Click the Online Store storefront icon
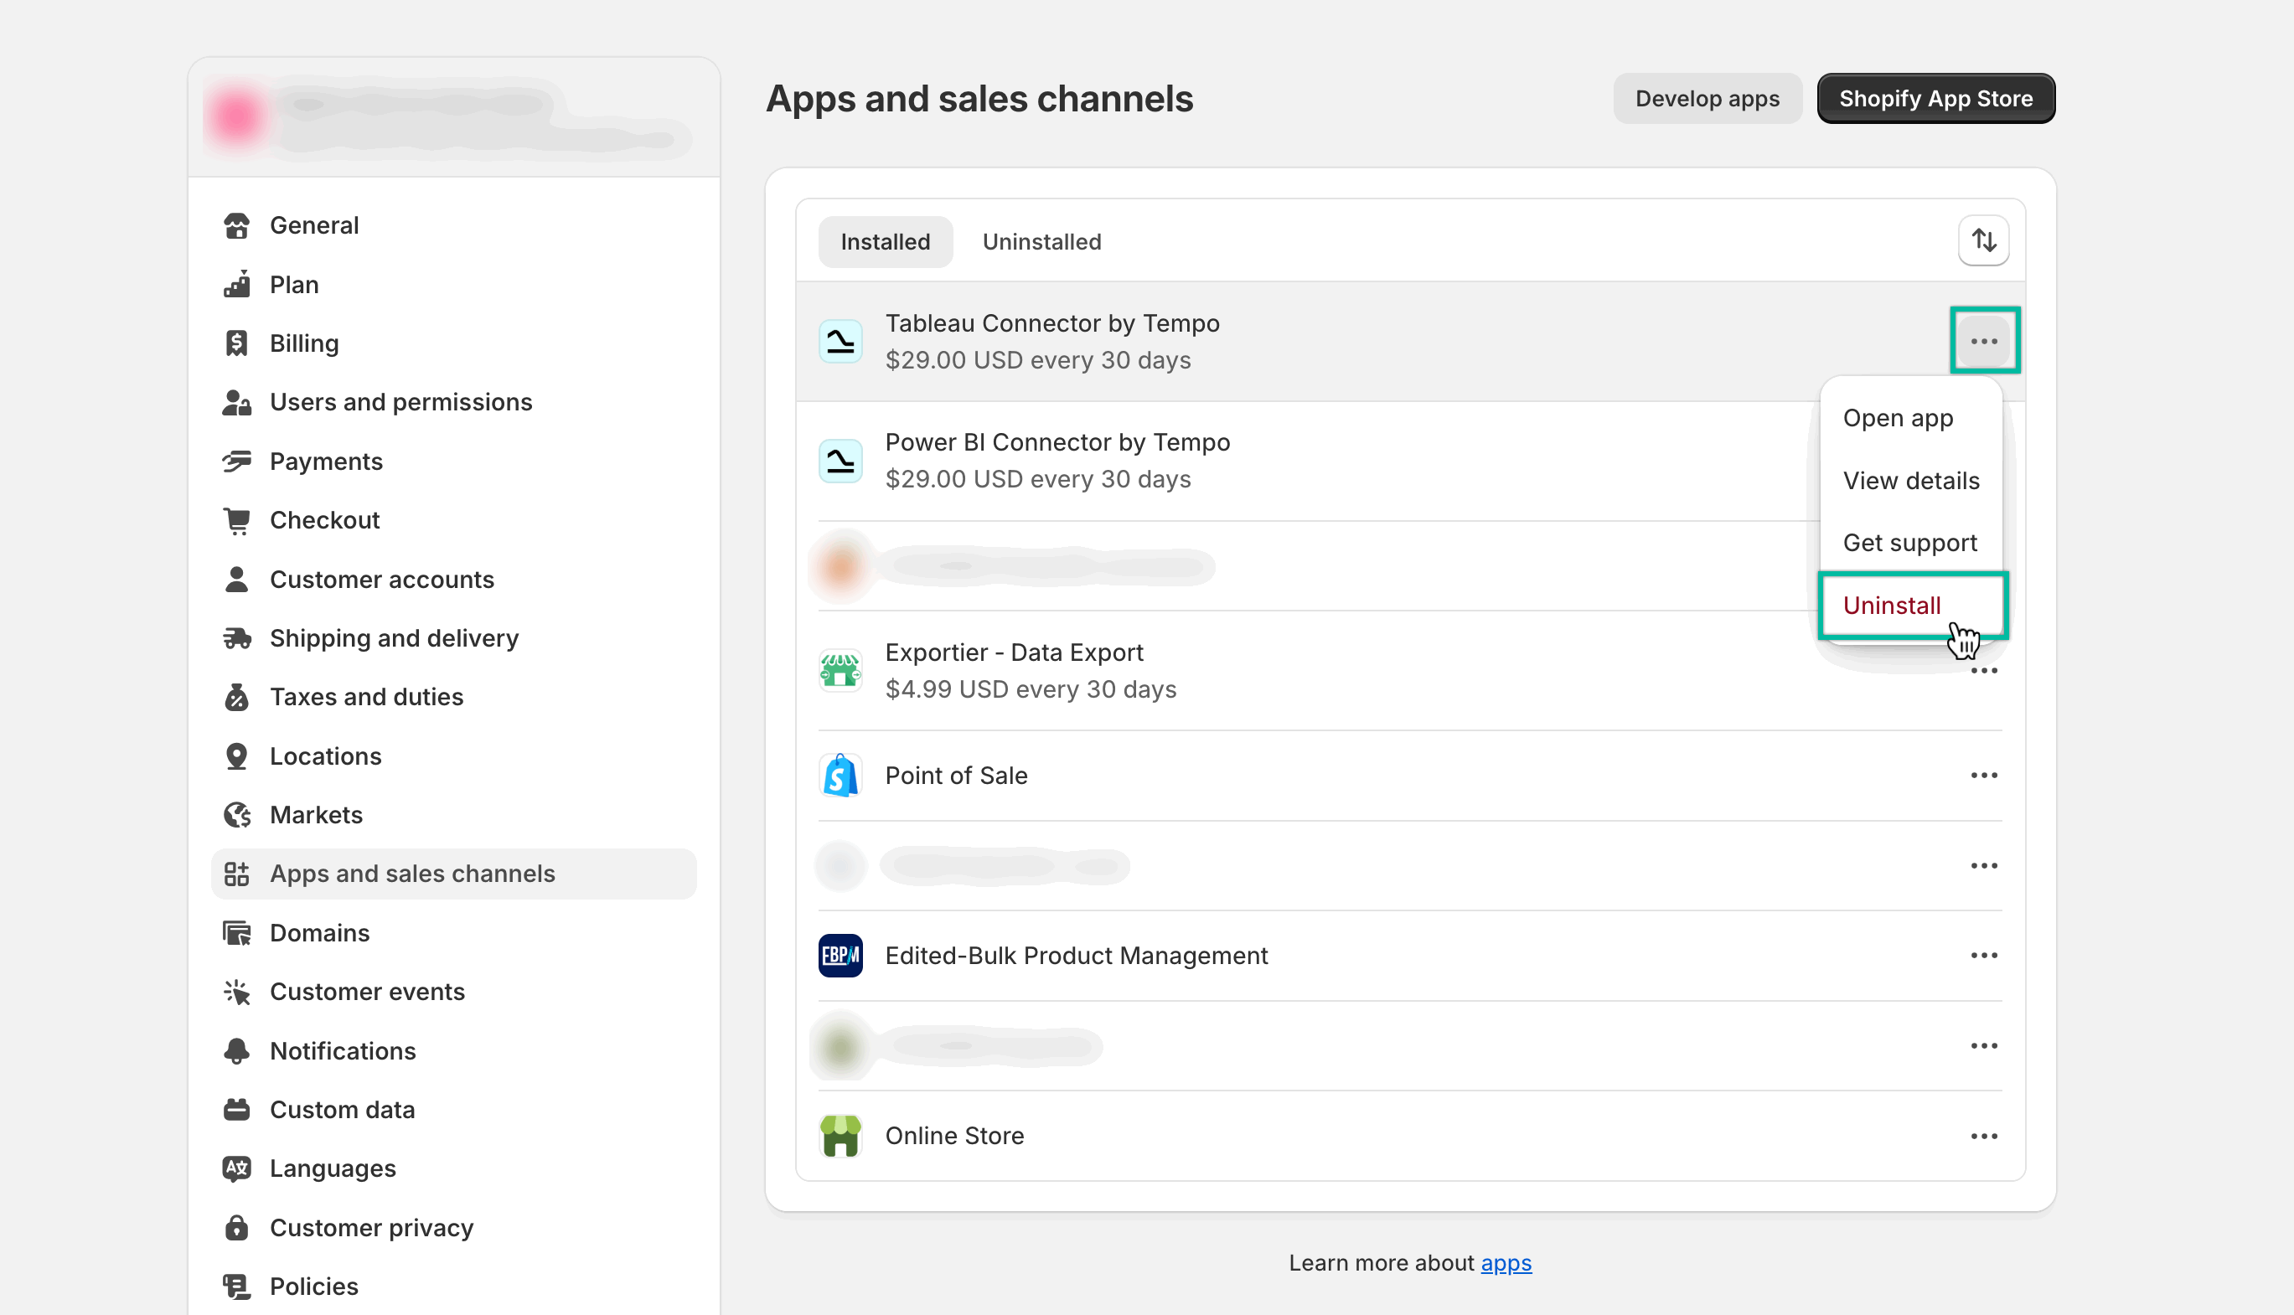2294x1315 pixels. point(840,1135)
